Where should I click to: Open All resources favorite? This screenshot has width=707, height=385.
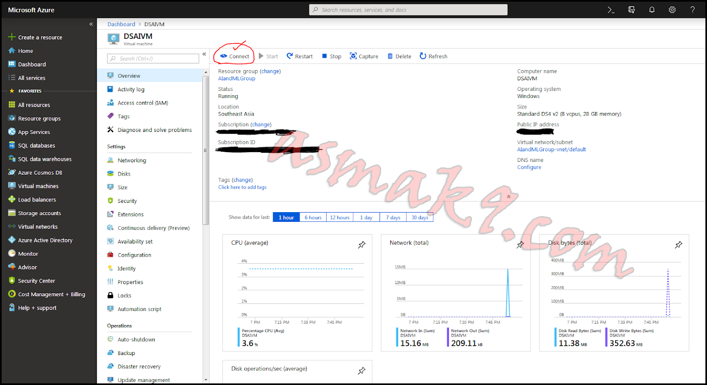coord(29,105)
